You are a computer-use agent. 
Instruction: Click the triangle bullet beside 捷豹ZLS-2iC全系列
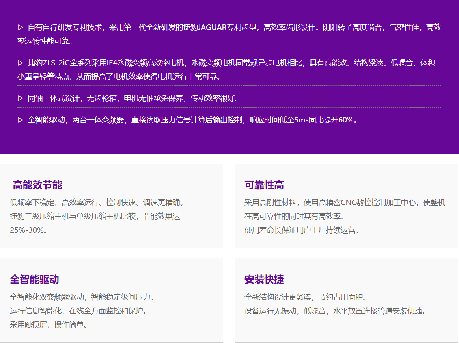21,63
